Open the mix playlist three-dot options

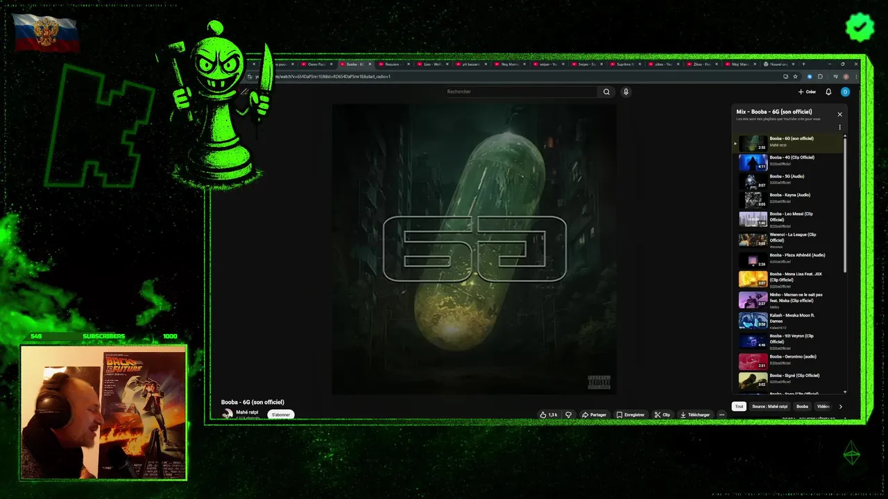pos(839,128)
